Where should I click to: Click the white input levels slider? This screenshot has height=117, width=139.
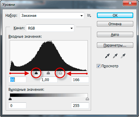[60, 73]
